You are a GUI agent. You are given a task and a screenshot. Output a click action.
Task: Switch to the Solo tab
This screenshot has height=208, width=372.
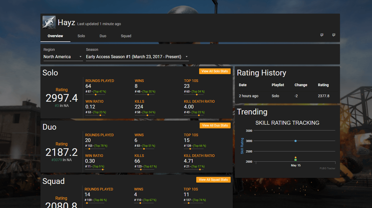[81, 36]
